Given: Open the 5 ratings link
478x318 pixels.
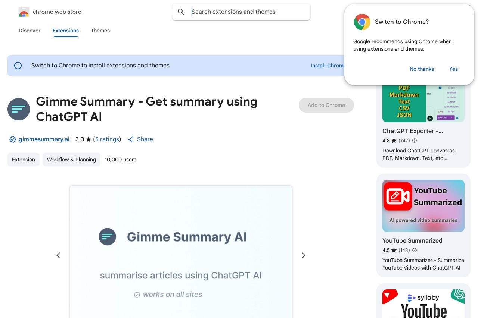Looking at the screenshot, I should 107,139.
